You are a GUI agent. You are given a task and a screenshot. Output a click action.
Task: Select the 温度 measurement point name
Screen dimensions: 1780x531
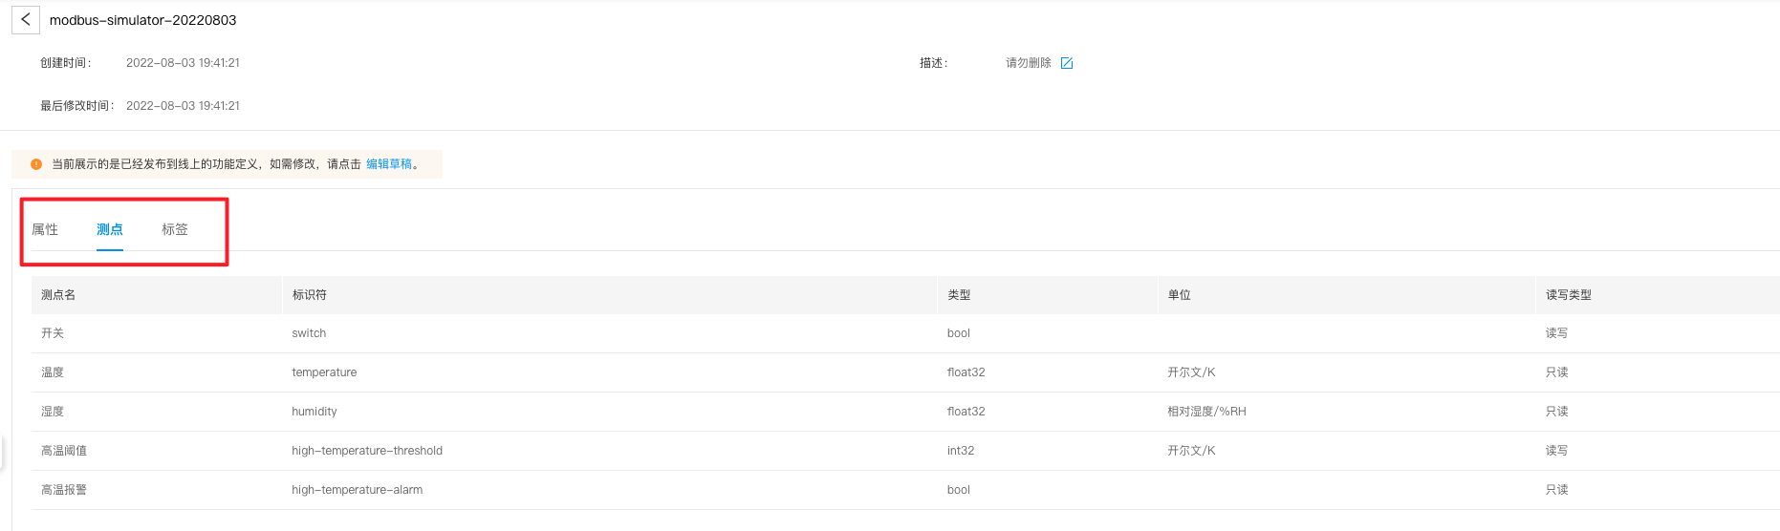53,372
